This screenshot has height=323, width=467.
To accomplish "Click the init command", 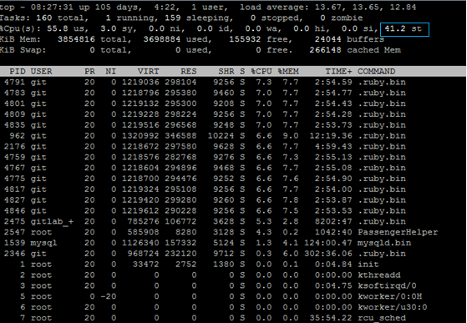I will (x=368, y=265).
